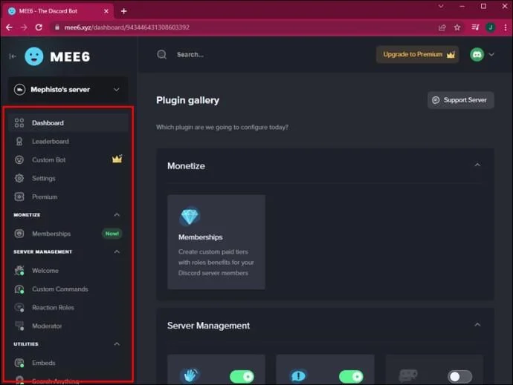Collapse the sidebar with the arrow icon

tap(13, 56)
